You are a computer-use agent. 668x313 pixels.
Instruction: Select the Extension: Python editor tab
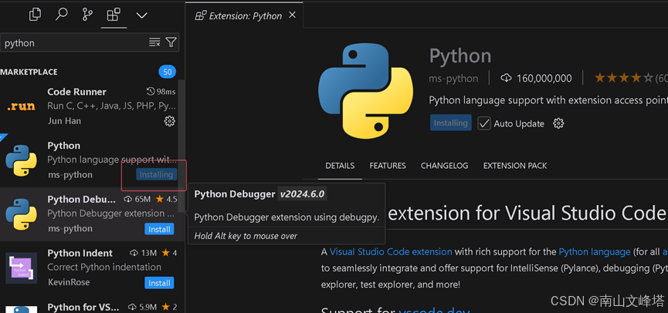coord(245,15)
